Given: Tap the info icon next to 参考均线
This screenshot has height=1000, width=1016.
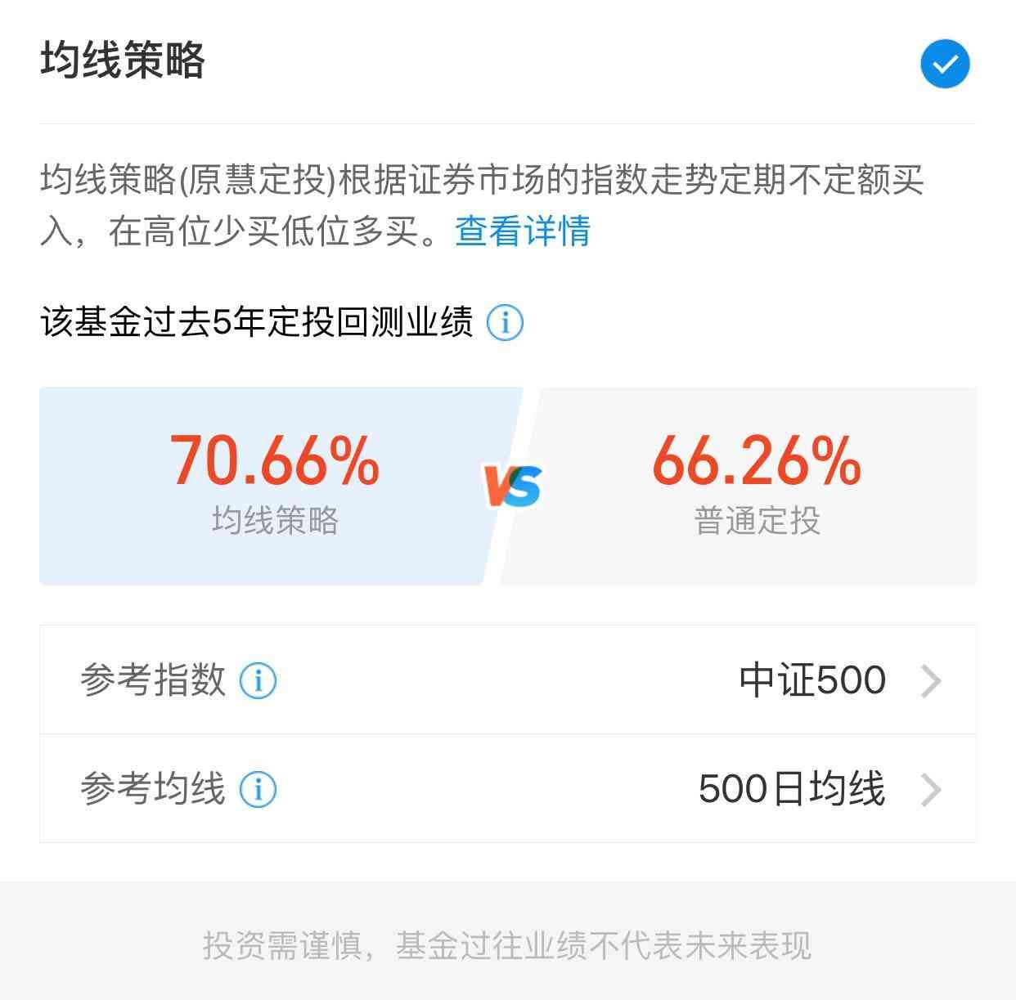Looking at the screenshot, I should [x=258, y=789].
